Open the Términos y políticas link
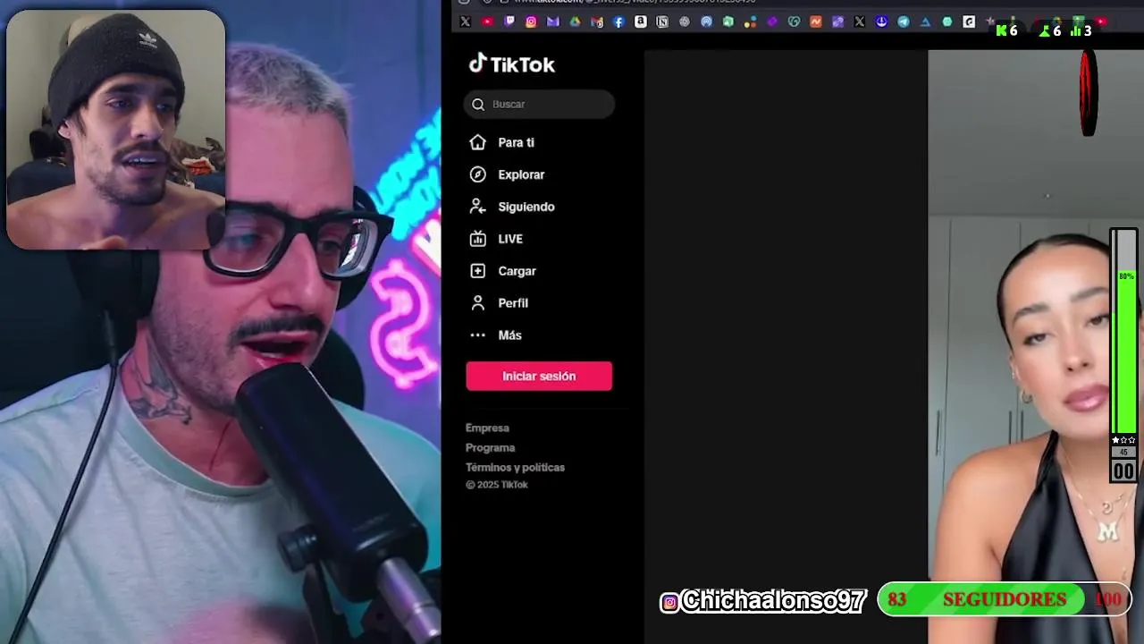Viewport: 1144px width, 644px height. click(x=515, y=467)
